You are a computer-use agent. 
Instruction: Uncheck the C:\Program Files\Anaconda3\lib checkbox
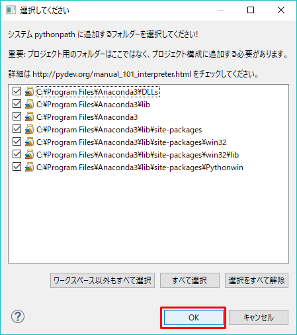pyautogui.click(x=17, y=104)
